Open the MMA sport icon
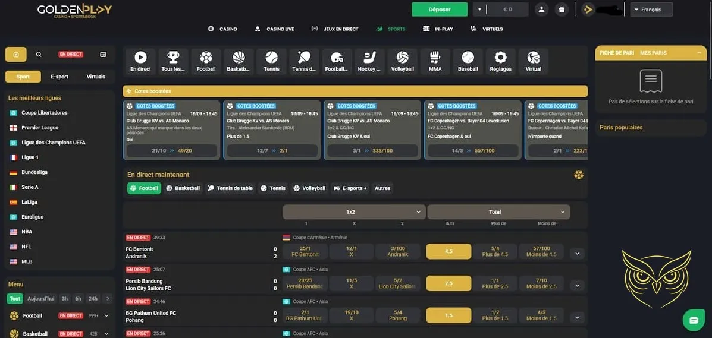This screenshot has height=338, width=712. tap(435, 61)
